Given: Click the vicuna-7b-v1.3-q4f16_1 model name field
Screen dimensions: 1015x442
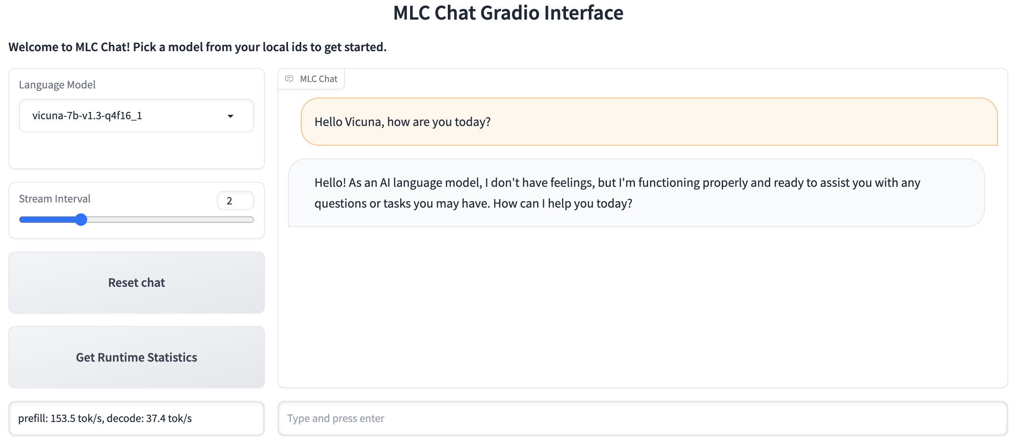Looking at the screenshot, I should [x=120, y=116].
